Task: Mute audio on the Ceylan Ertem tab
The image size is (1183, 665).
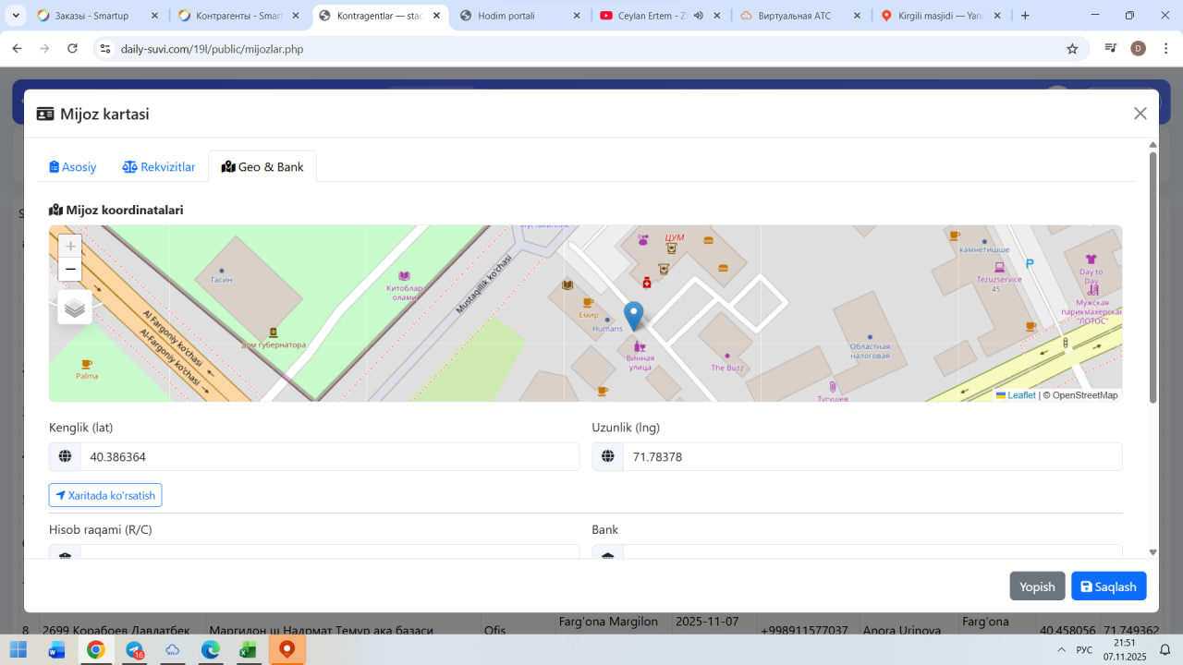Action: click(698, 16)
